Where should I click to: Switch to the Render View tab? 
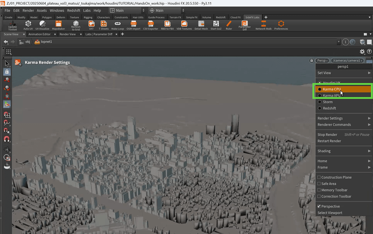[67, 34]
